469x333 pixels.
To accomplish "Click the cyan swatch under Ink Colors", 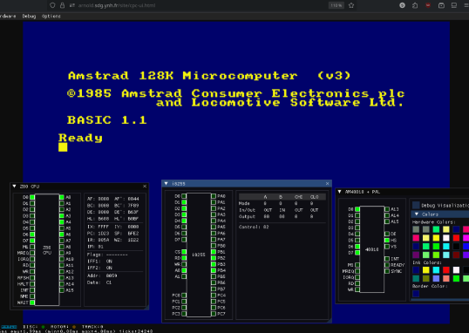I will point(436,270).
